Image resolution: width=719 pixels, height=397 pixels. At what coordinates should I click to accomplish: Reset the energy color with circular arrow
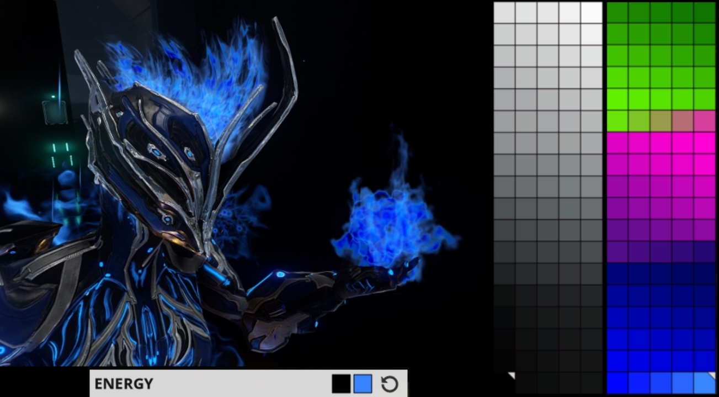[x=390, y=384]
